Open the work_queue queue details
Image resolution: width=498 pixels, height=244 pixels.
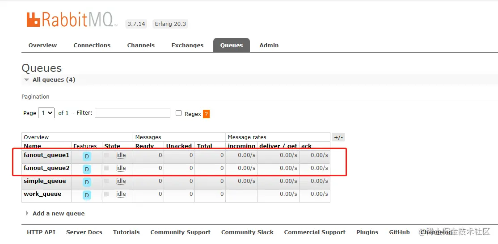click(x=42, y=194)
